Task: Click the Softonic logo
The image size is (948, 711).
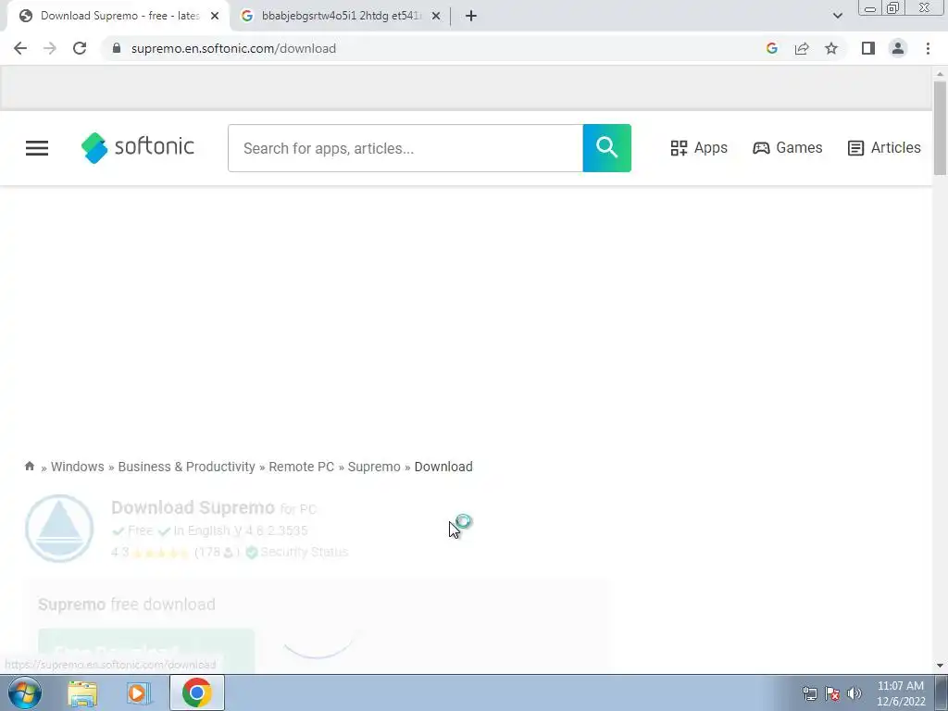Action: click(x=138, y=147)
